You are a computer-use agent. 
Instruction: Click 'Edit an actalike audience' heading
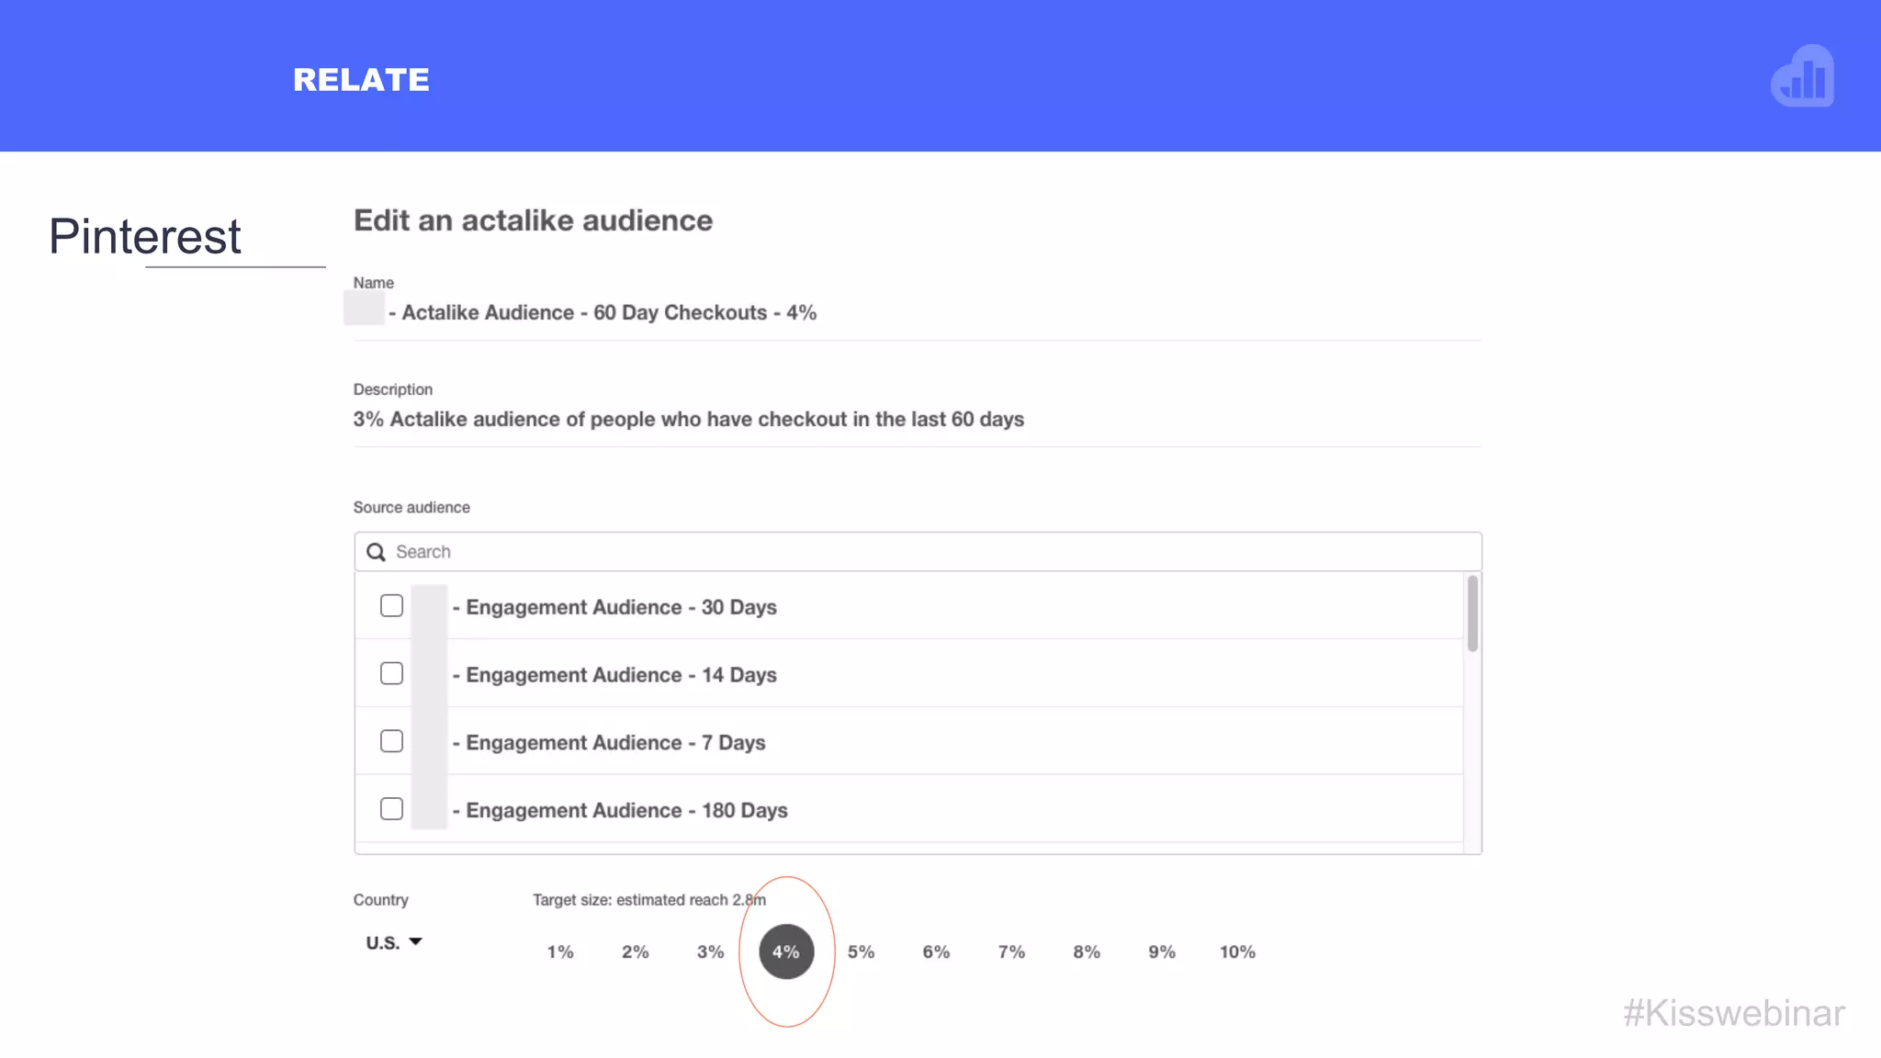[x=534, y=220]
